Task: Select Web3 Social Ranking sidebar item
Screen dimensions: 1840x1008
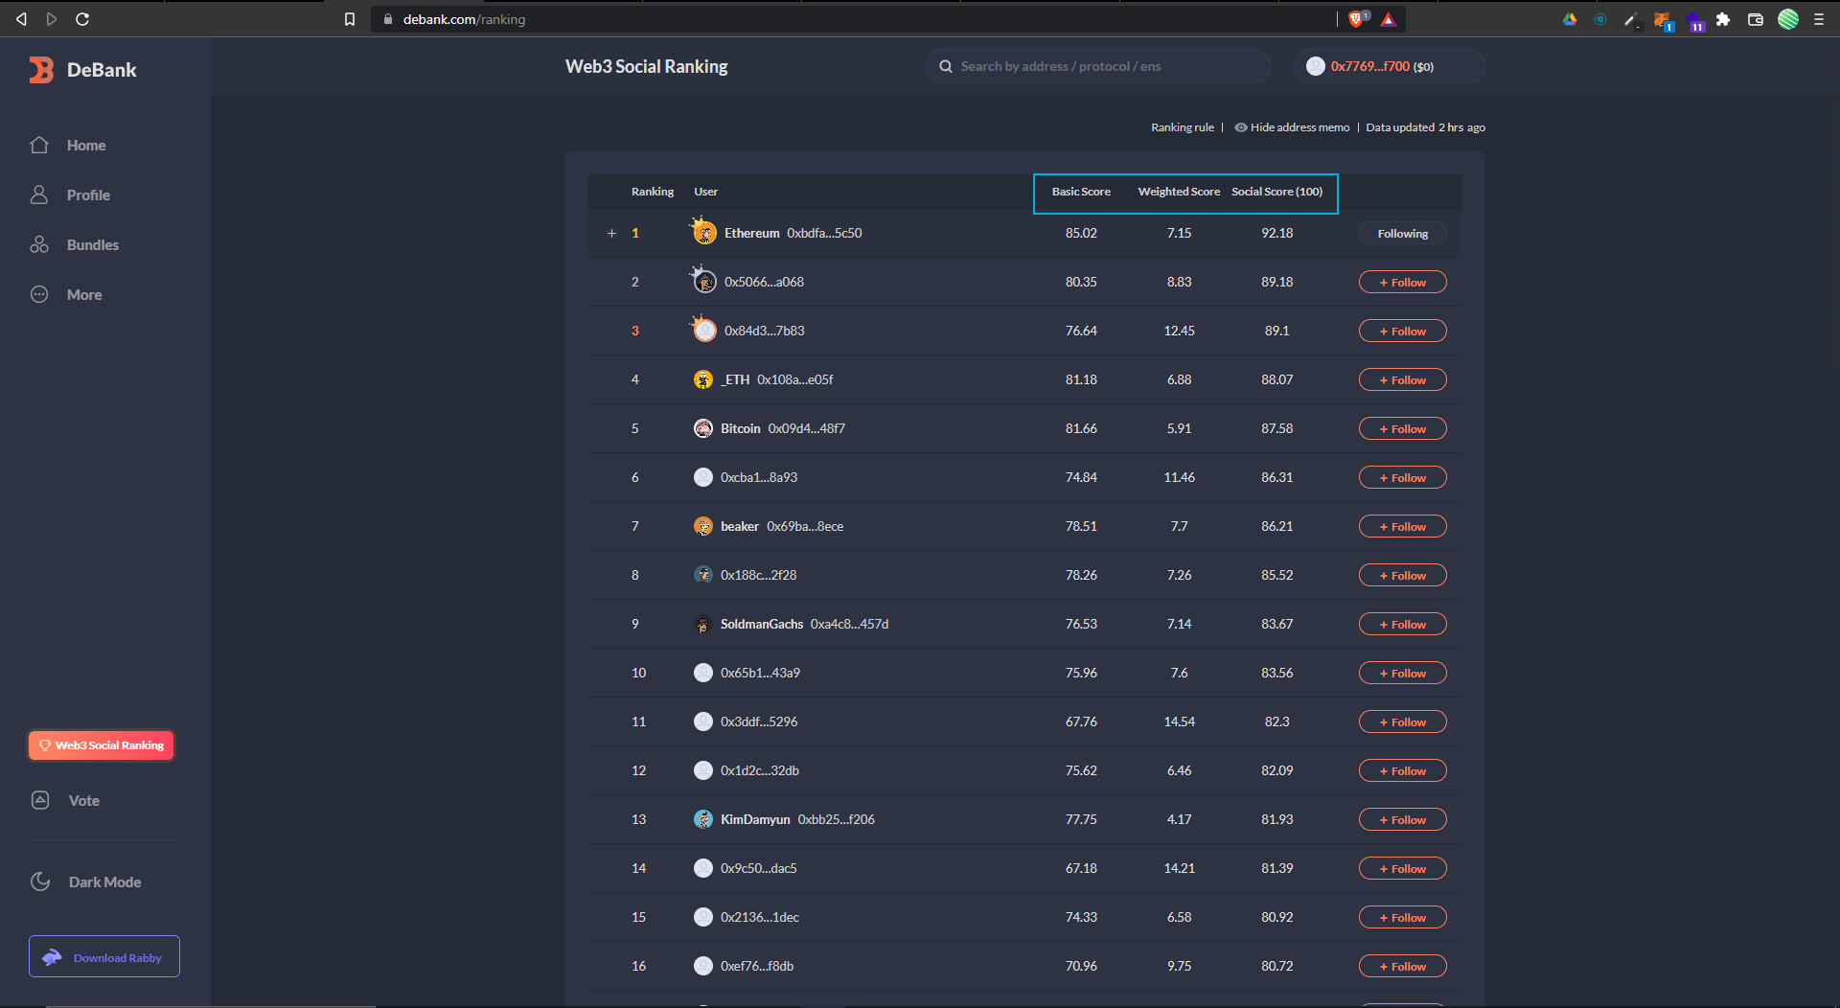Action: [x=102, y=745]
